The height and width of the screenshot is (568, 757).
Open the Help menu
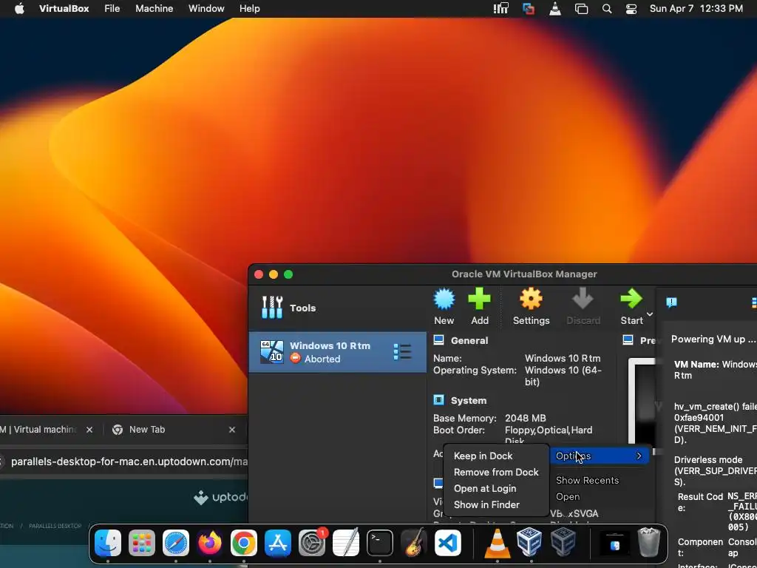250,9
